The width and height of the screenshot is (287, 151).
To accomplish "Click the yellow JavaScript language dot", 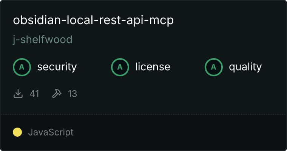I will 17,132.
